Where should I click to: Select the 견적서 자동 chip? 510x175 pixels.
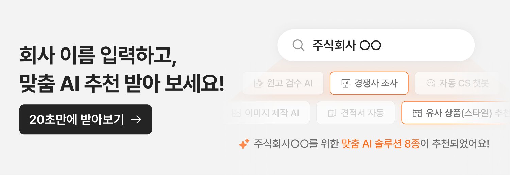coord(356,113)
